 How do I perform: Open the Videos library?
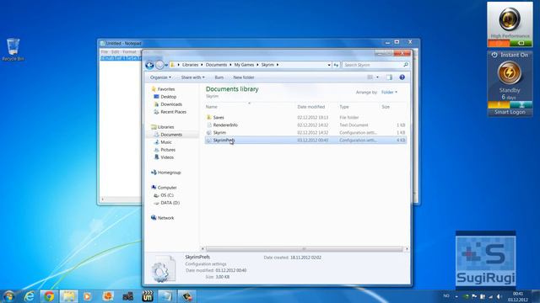[167, 157]
